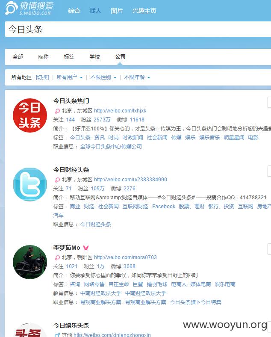Click the female gender icon for 今日头条热门
Viewport: 271px width, 337px height.
pyautogui.click(x=57, y=111)
